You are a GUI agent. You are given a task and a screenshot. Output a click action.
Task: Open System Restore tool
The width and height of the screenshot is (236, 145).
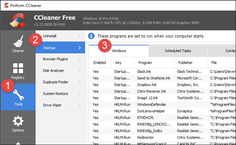[60, 94]
